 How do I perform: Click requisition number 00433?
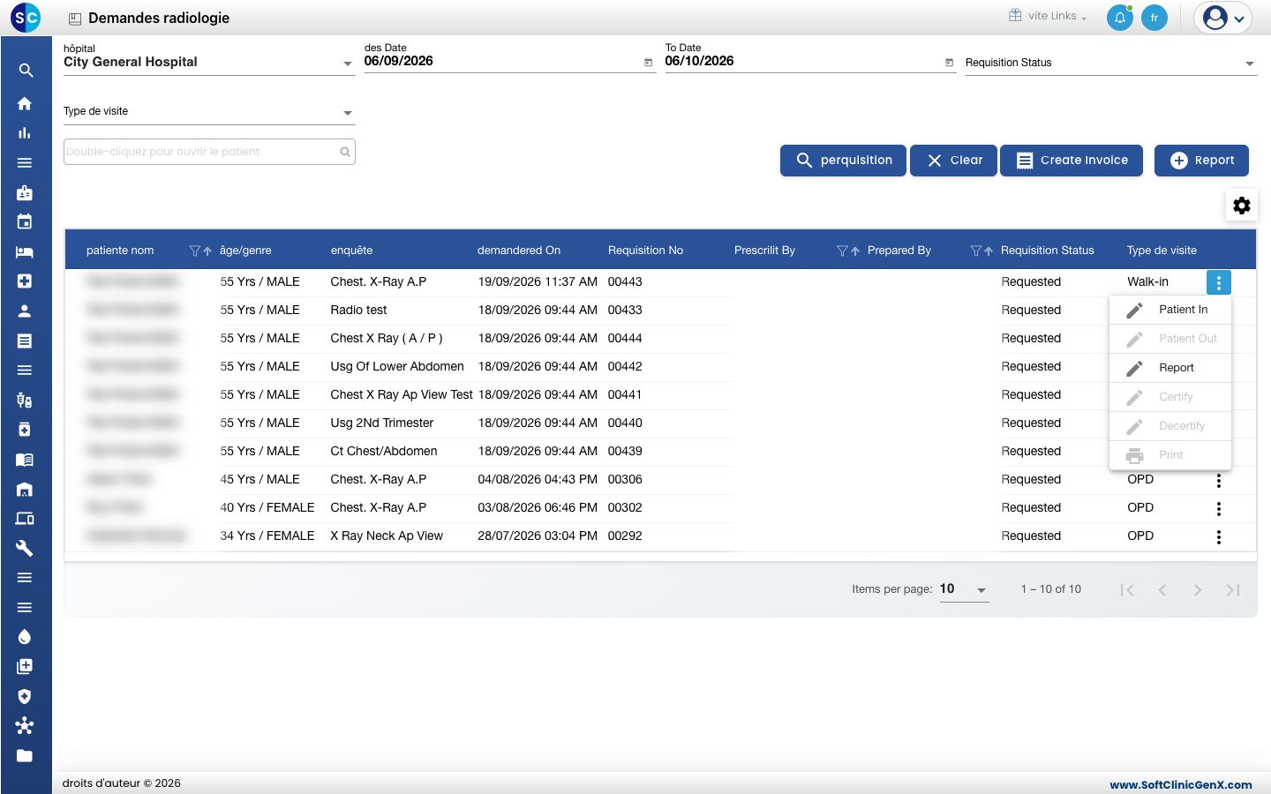[625, 311]
